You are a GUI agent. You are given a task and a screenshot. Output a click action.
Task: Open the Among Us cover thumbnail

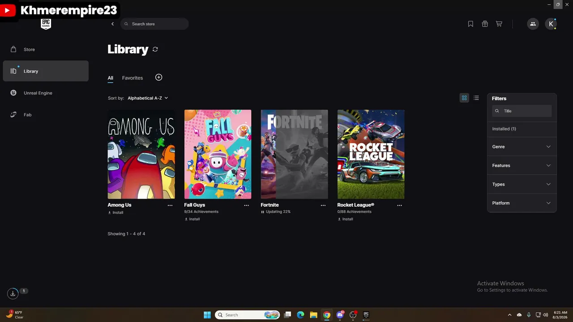click(141, 154)
